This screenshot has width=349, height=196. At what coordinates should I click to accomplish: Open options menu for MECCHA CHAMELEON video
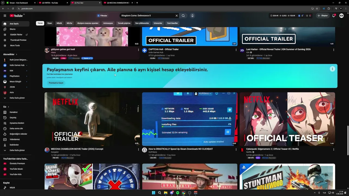pos(139,149)
